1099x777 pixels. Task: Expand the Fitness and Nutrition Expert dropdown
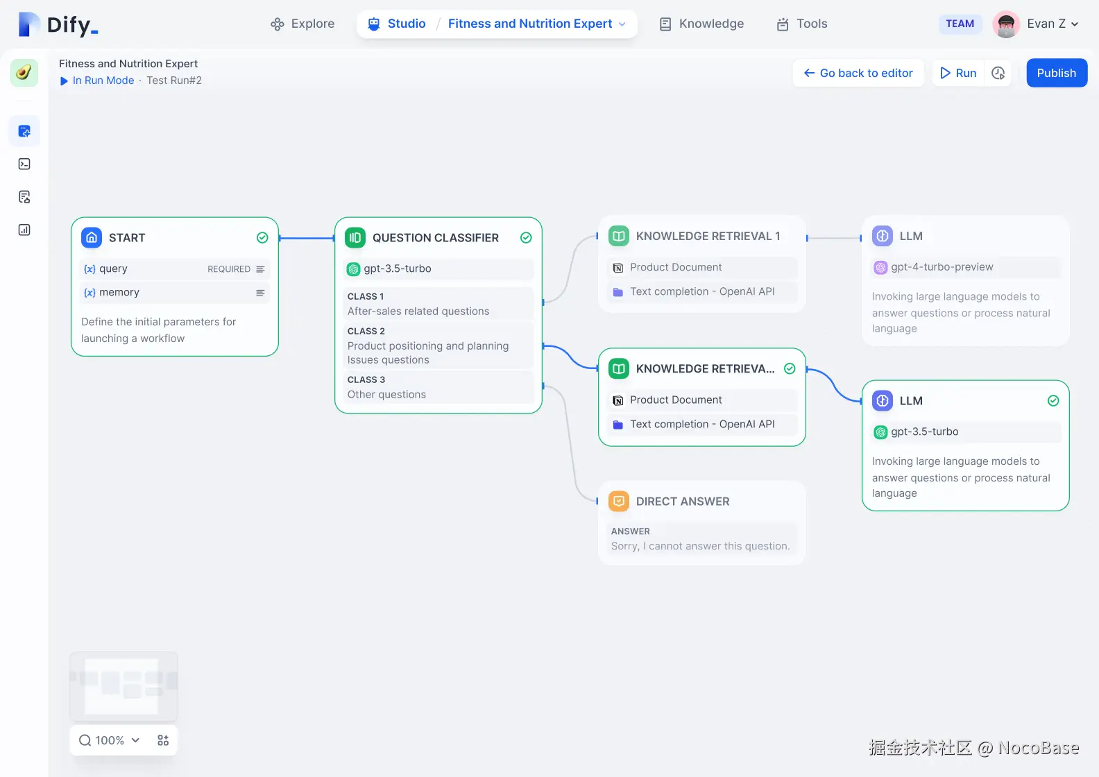[622, 24]
